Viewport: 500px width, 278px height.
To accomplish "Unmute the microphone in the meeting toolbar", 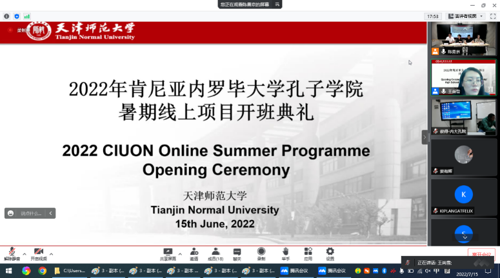I will [12, 252].
